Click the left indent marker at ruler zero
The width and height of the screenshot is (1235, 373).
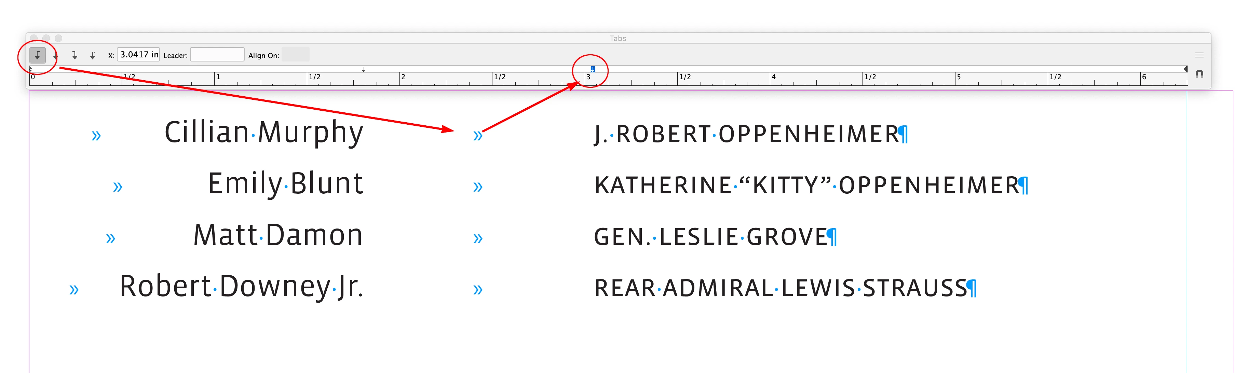point(31,69)
